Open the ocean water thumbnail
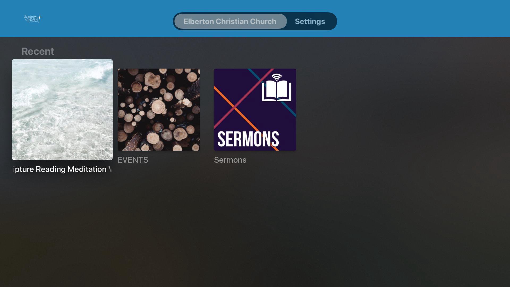Screen dimensions: 510x287 62,109
